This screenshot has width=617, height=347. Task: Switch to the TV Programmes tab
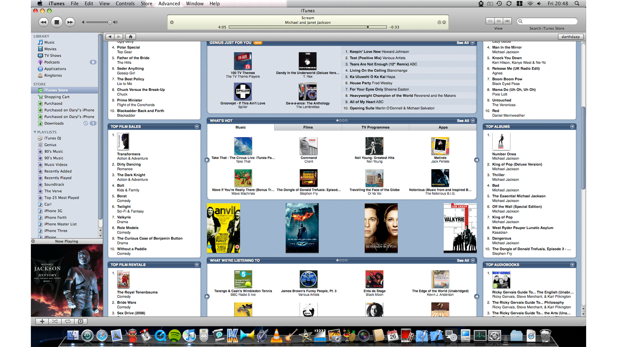click(375, 127)
